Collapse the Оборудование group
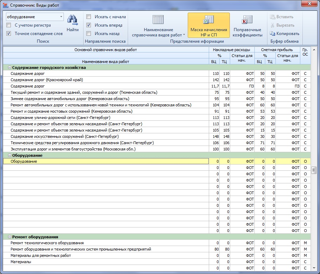320x274 pixels. pyautogui.click(x=9, y=155)
